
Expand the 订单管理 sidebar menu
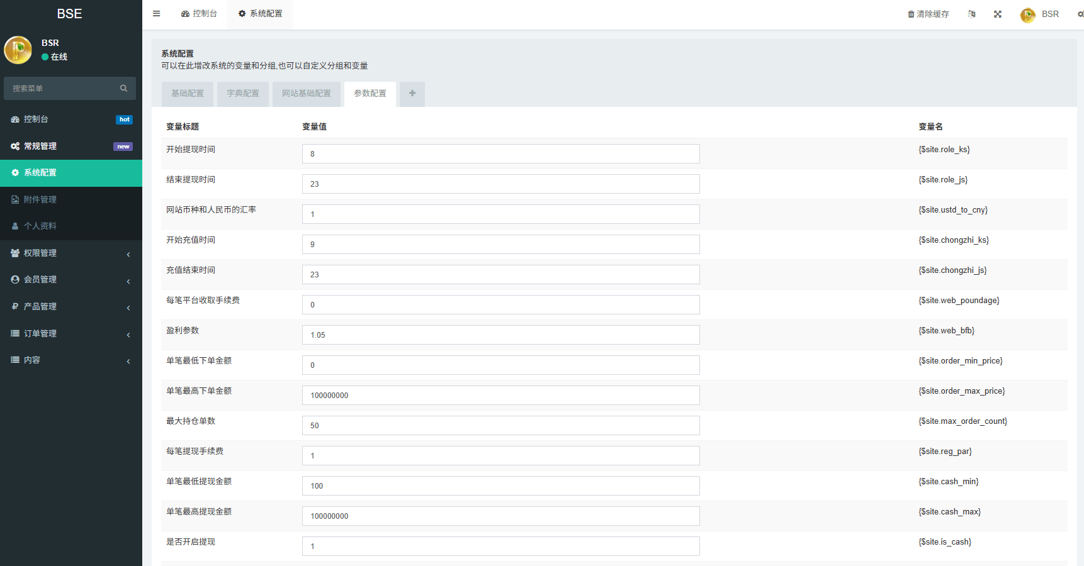71,334
